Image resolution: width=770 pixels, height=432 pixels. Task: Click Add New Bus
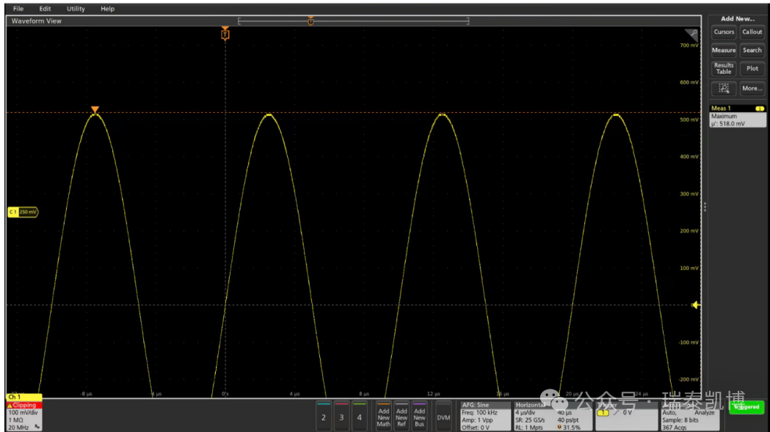point(419,417)
